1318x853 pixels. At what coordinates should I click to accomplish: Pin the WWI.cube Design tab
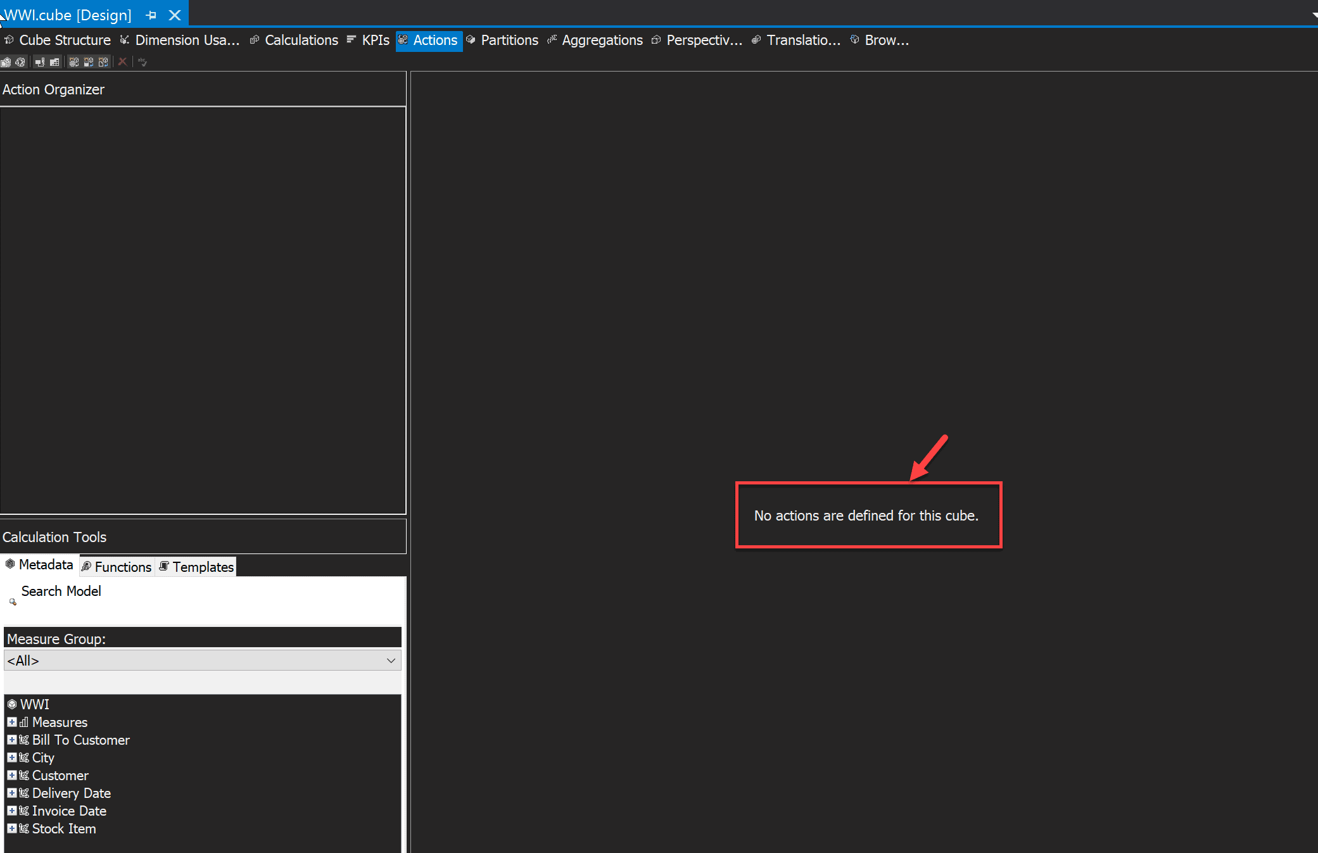[x=151, y=15]
